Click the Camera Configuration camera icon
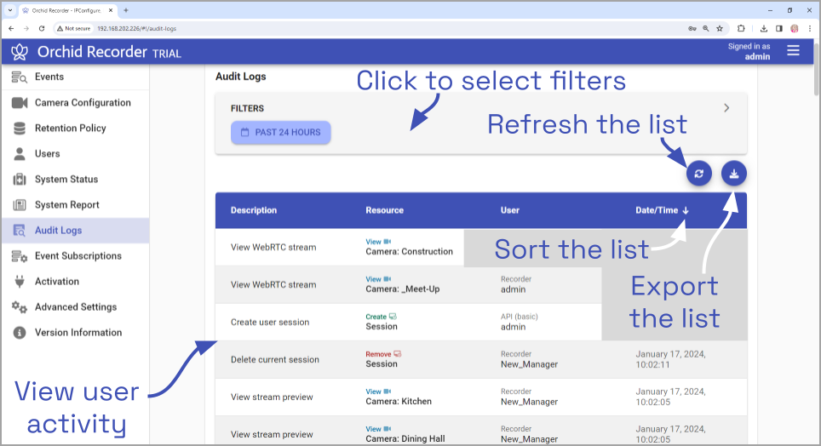 pos(20,103)
